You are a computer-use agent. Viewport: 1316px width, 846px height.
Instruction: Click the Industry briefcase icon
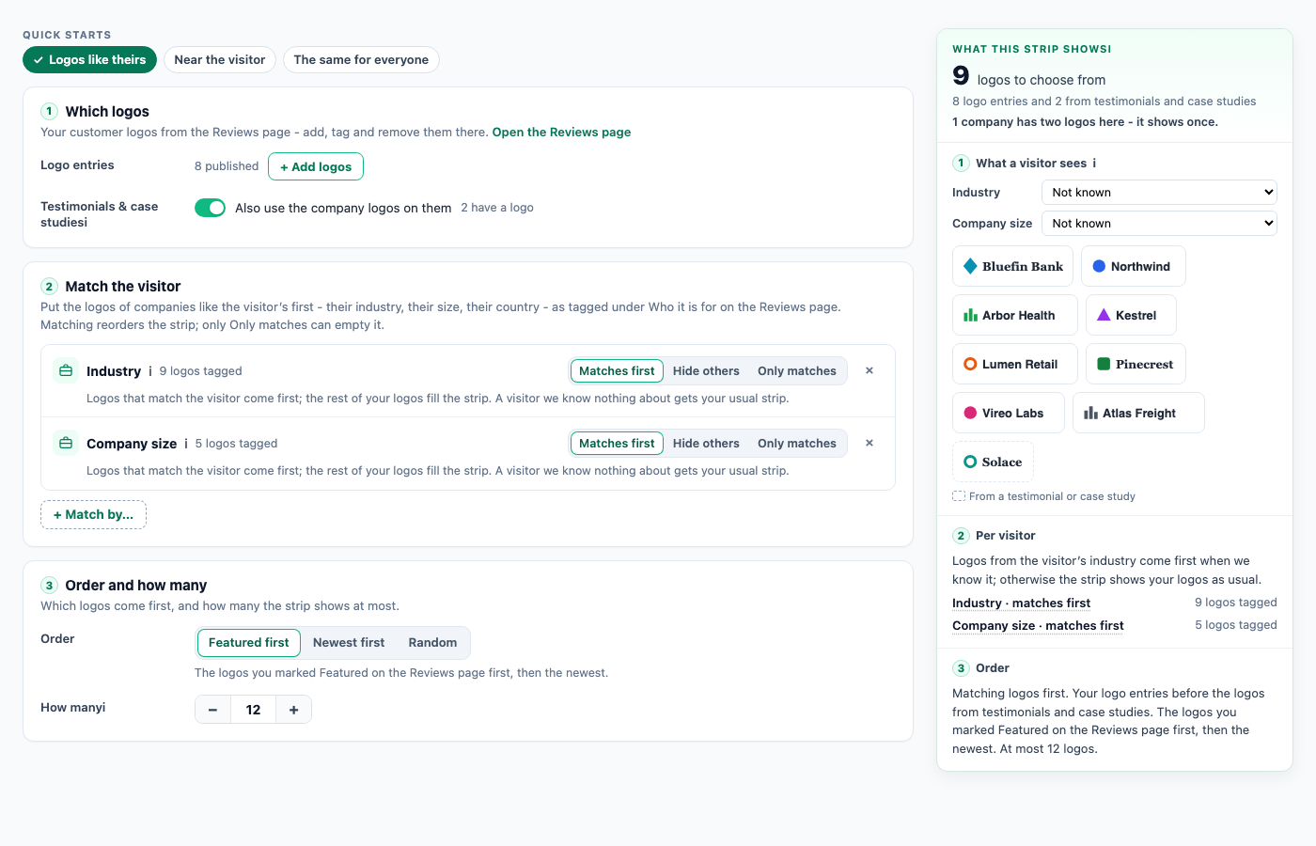66,370
